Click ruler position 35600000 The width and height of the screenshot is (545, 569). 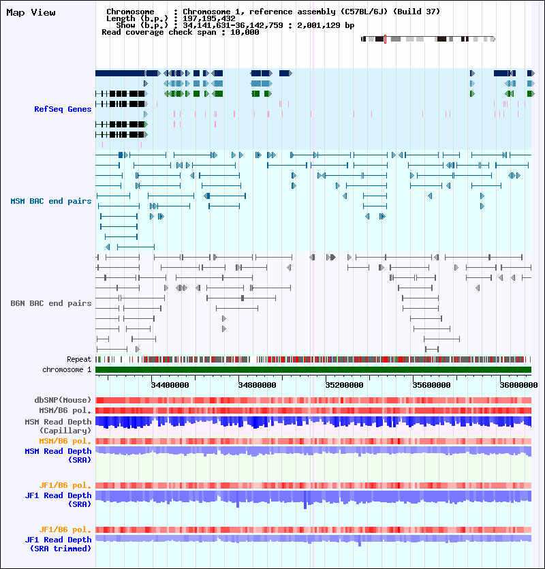(x=431, y=385)
